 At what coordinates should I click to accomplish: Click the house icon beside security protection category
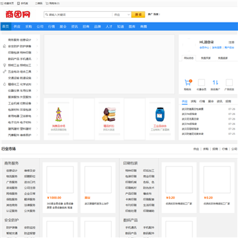point(4,46)
